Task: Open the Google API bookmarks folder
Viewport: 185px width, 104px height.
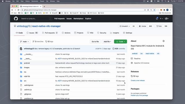Action: coord(74,13)
